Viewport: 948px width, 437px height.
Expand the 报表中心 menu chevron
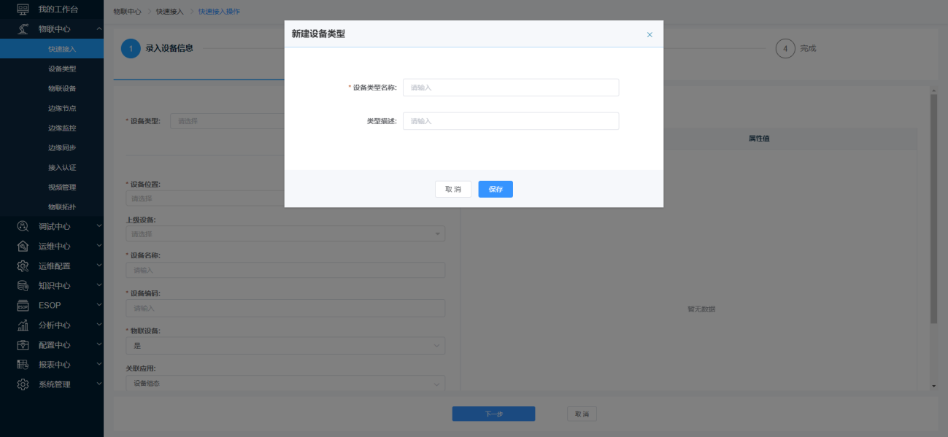[99, 364]
